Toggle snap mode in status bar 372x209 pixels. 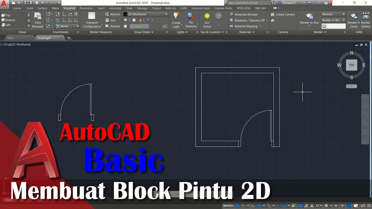243,206
